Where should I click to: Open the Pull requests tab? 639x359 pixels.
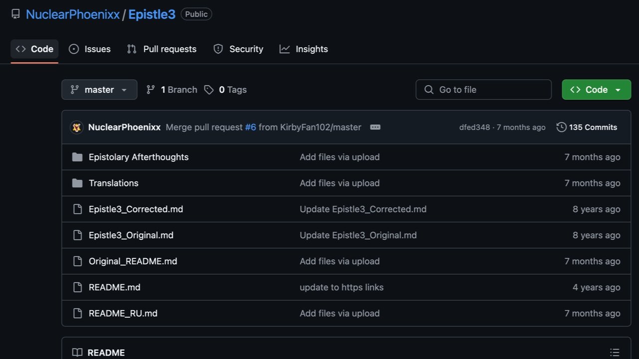click(x=162, y=49)
